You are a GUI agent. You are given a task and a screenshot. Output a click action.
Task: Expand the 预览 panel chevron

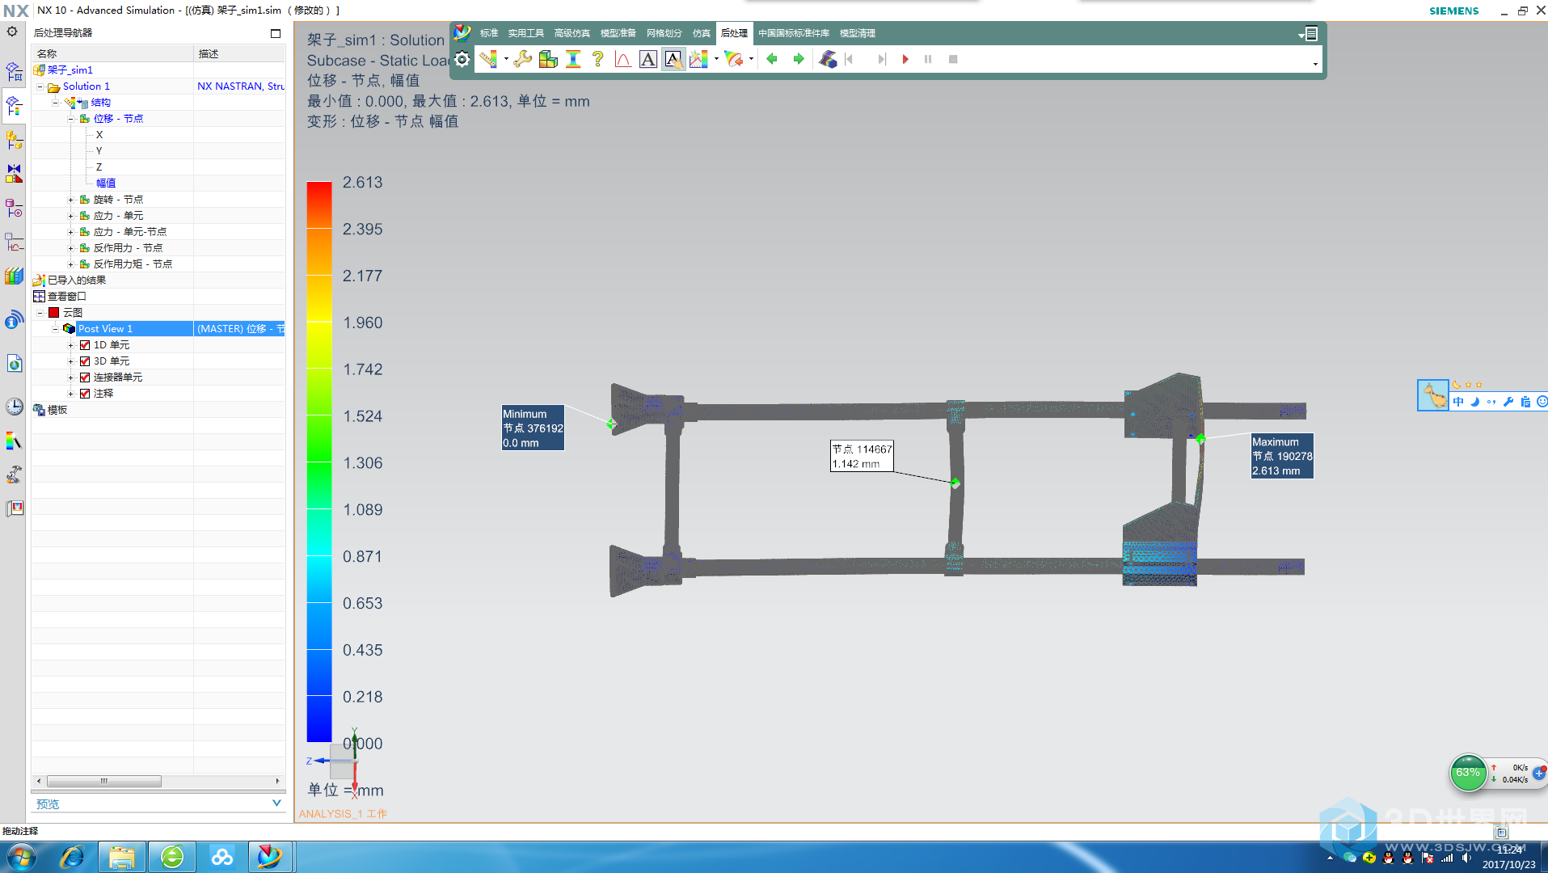point(276,803)
